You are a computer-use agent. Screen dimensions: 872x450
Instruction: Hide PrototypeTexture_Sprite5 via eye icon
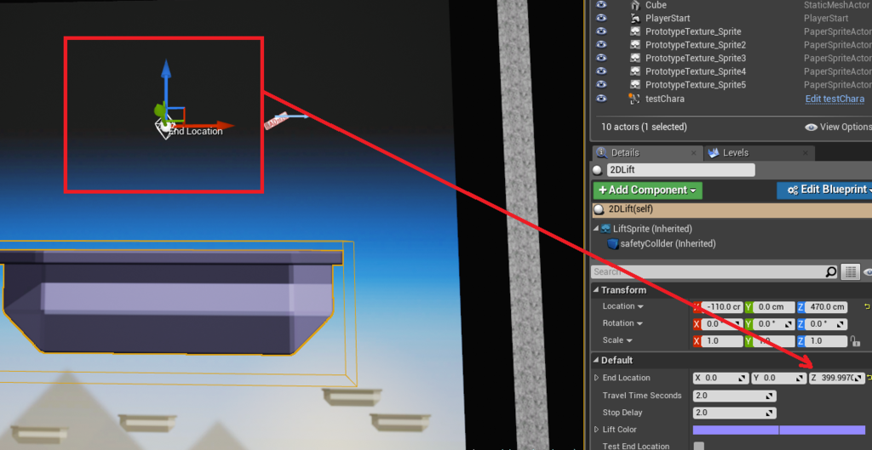(601, 84)
